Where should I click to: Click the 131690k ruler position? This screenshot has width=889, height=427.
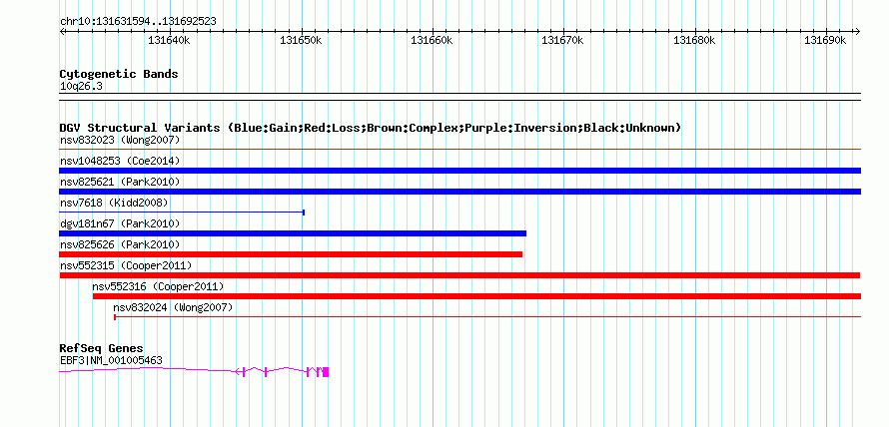pos(825,40)
